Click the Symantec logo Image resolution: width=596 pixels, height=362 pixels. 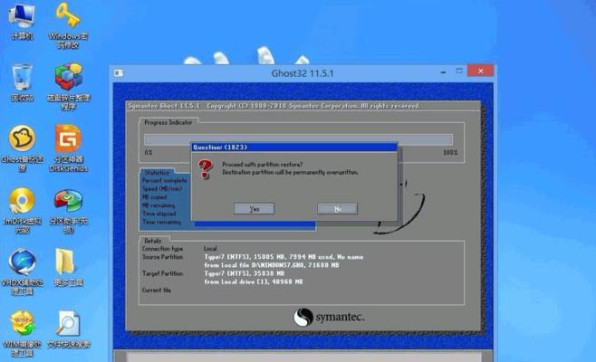point(329,317)
